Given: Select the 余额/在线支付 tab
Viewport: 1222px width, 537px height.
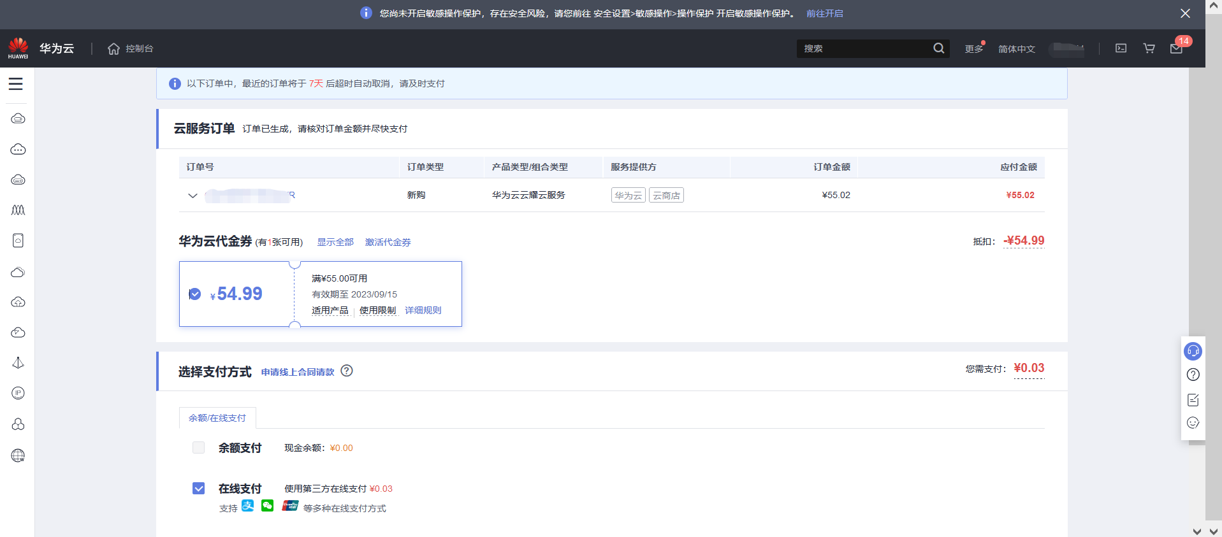Looking at the screenshot, I should pos(217,418).
